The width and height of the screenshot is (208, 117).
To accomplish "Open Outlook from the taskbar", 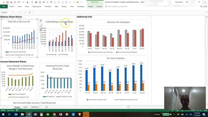I will tap(16, 114).
